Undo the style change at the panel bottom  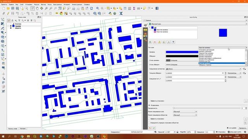(150, 128)
